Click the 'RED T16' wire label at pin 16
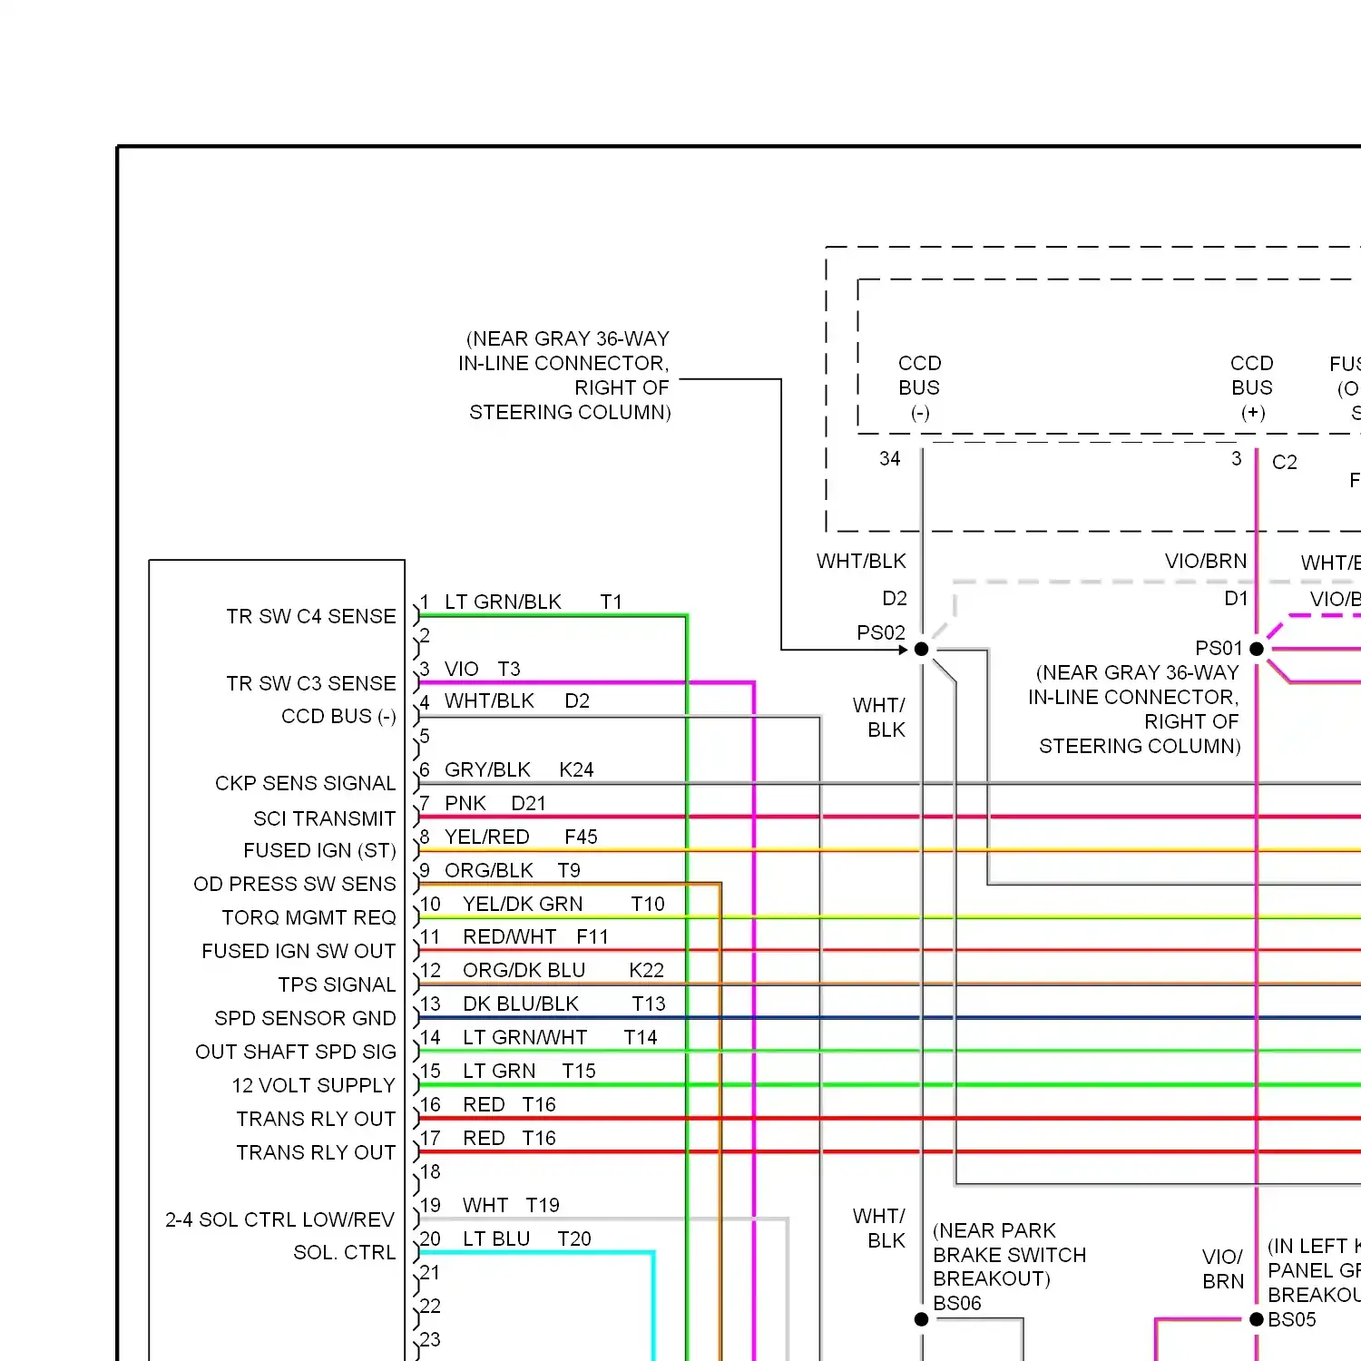Image resolution: width=1361 pixels, height=1361 pixels. click(509, 1104)
